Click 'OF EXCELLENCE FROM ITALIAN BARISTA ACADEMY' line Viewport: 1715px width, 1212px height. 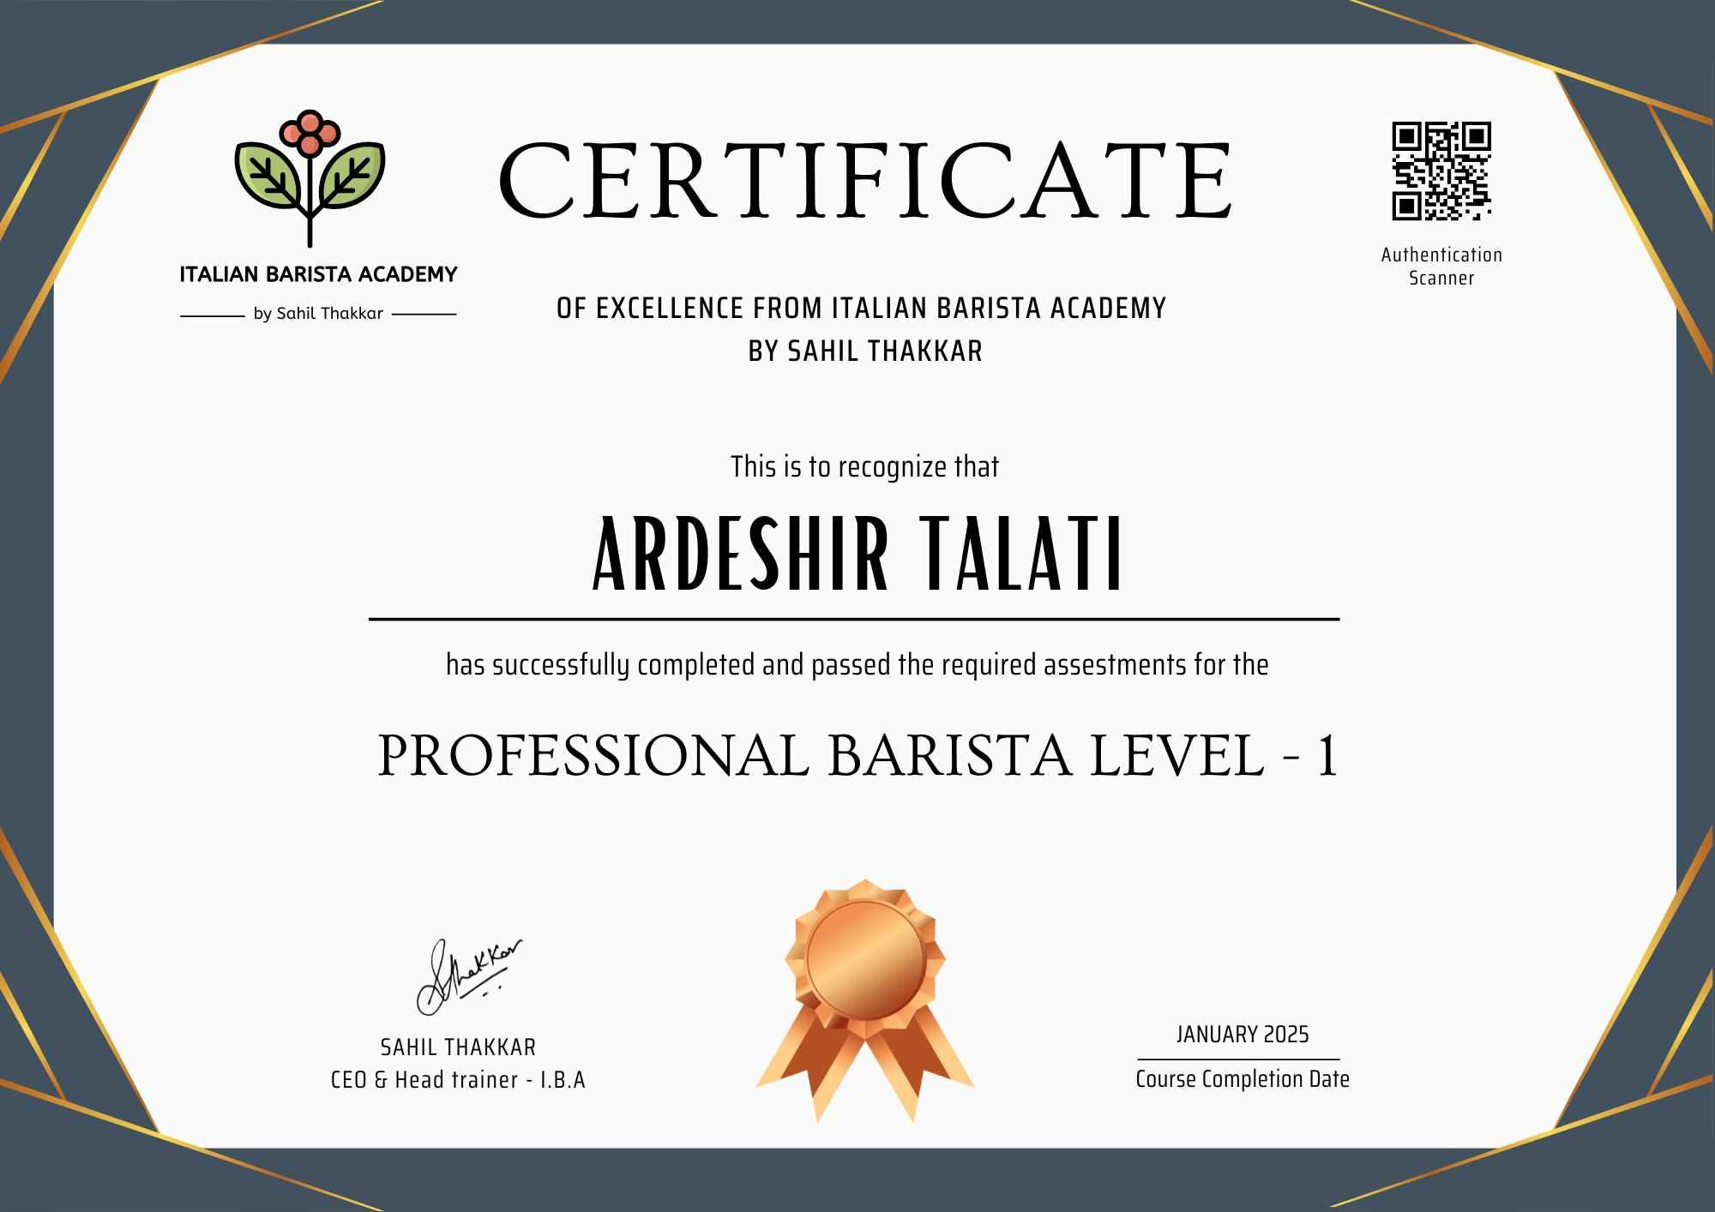click(861, 309)
